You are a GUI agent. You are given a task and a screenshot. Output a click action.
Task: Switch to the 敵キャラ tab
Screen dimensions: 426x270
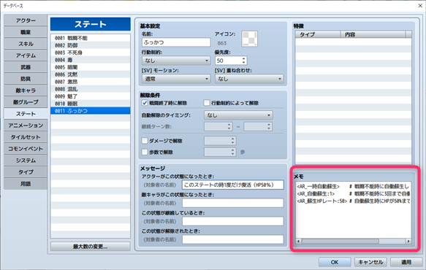[x=26, y=90]
